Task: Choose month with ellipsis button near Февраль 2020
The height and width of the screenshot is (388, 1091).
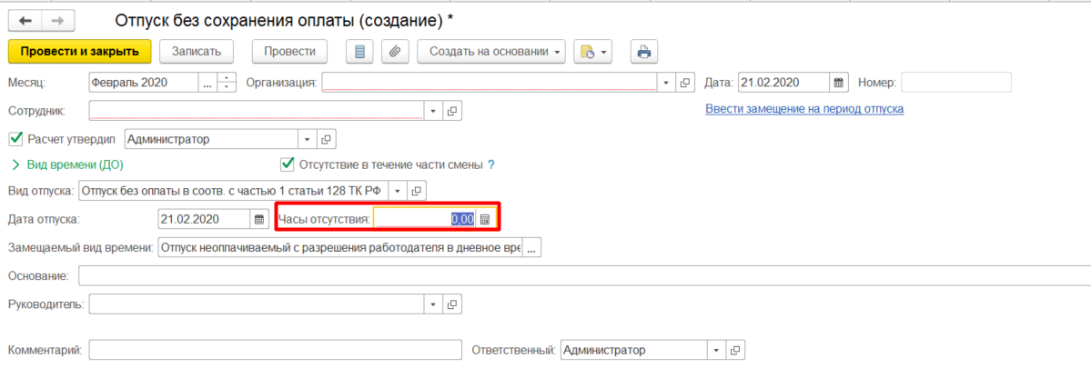Action: (x=208, y=83)
